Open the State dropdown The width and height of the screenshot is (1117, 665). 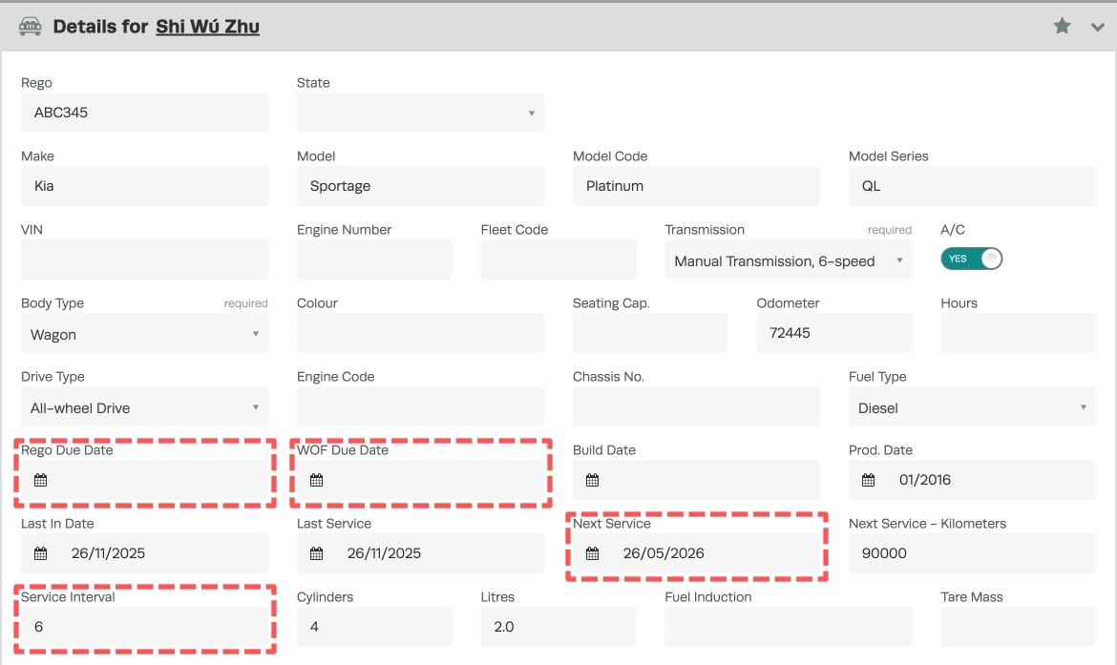420,113
